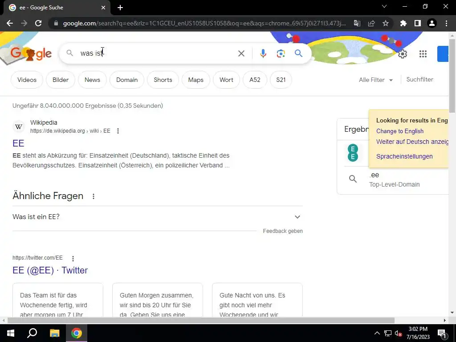The height and width of the screenshot is (342, 456).
Task: Click the tweet card starting 'Das Team ist für das'
Action: [x=58, y=300]
